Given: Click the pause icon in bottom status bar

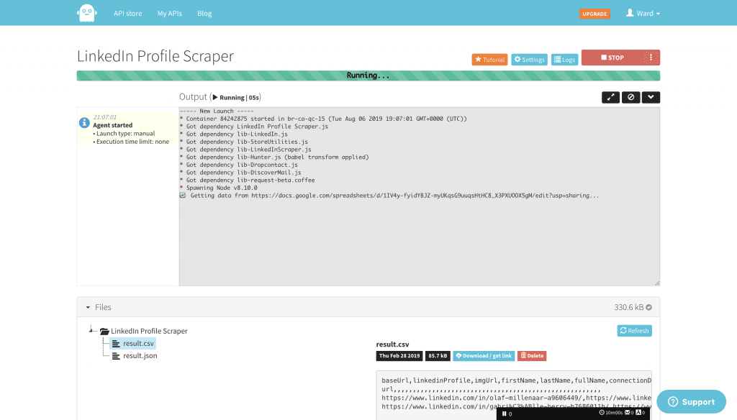Looking at the screenshot, I should click(505, 414).
